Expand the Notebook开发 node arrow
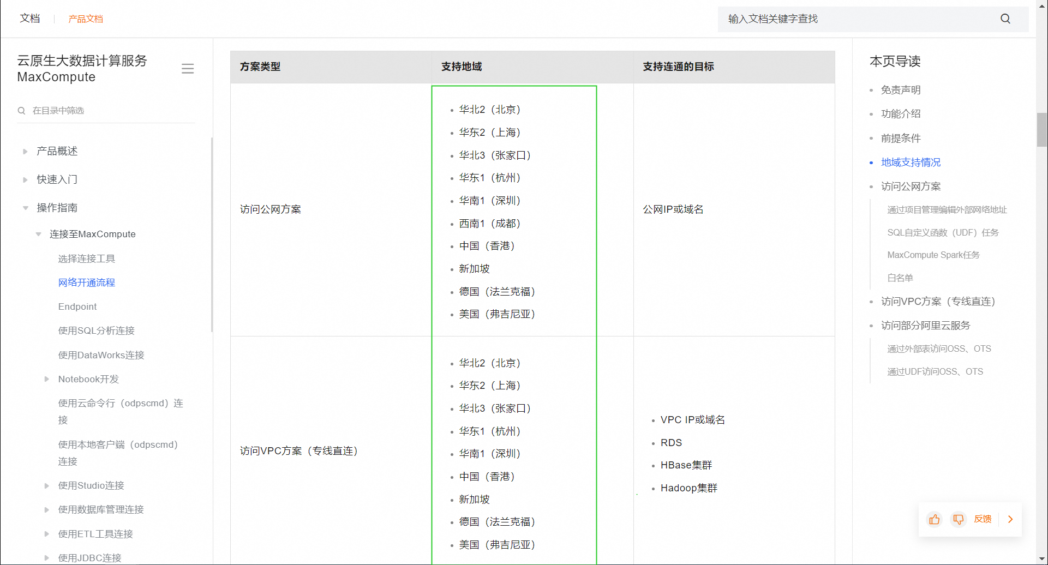Viewport: 1048px width, 565px height. [x=47, y=379]
